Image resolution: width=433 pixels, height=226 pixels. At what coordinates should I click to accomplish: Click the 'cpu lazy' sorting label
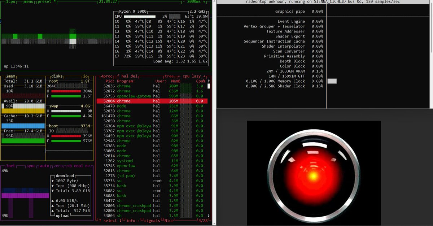[x=192, y=76]
